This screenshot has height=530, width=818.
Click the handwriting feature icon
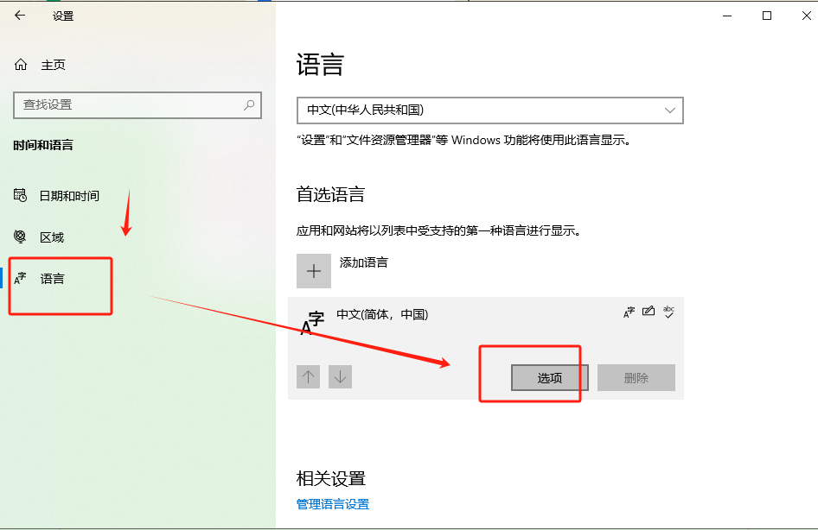coord(649,312)
